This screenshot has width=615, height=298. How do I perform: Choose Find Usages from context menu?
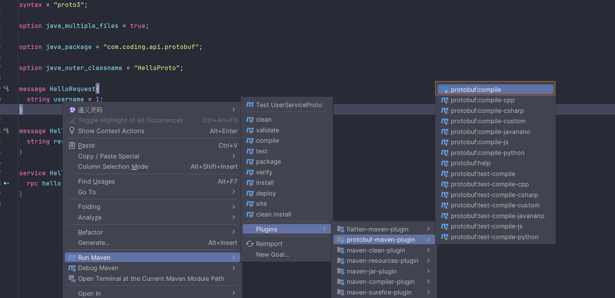[x=96, y=182]
